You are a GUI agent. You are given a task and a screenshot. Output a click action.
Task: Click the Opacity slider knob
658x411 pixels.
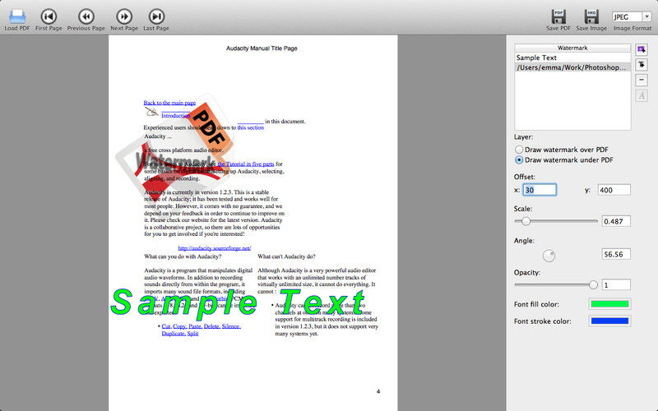click(x=593, y=284)
